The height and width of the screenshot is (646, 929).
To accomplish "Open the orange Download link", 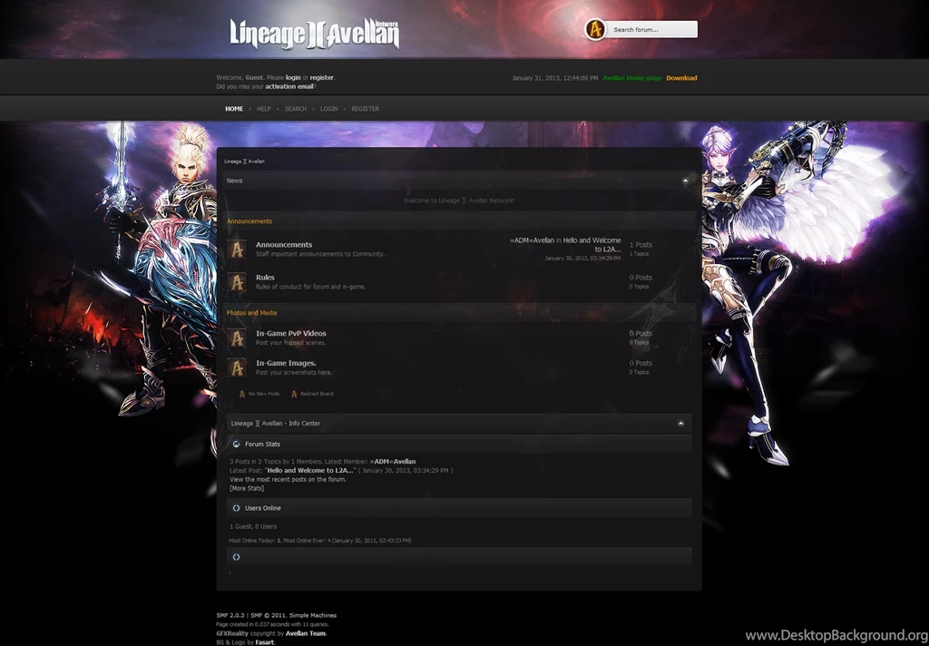I will pos(681,78).
